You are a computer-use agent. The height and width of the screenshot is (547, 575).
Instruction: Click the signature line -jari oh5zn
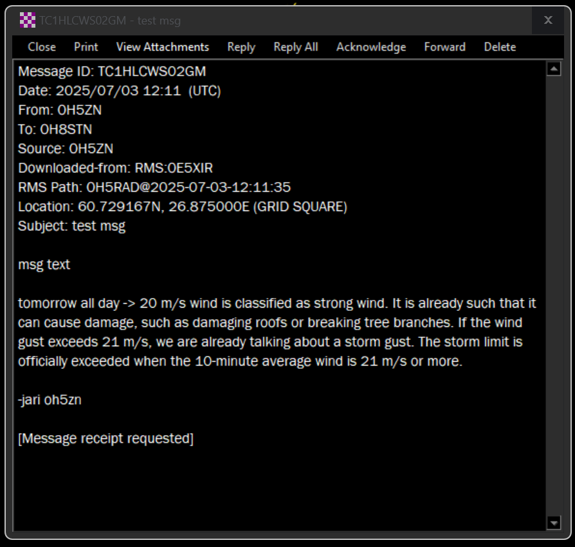coord(50,400)
